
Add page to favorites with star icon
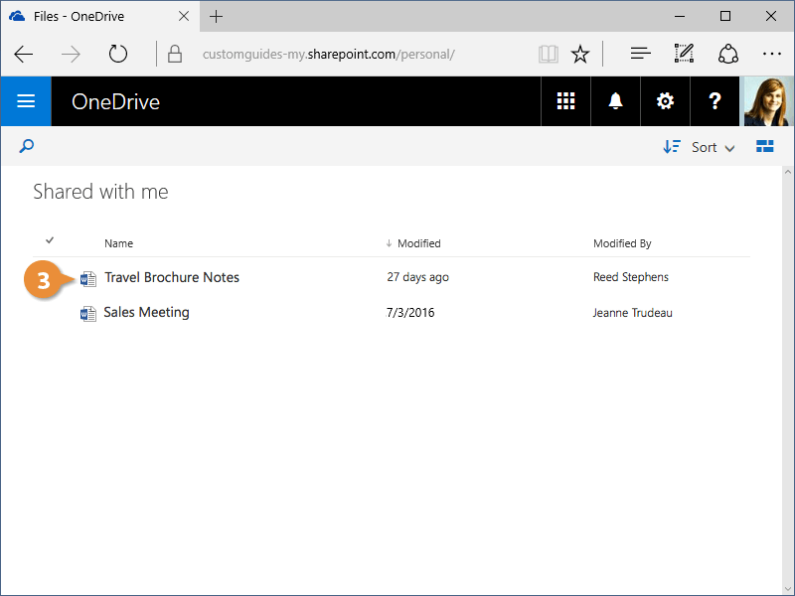click(580, 54)
